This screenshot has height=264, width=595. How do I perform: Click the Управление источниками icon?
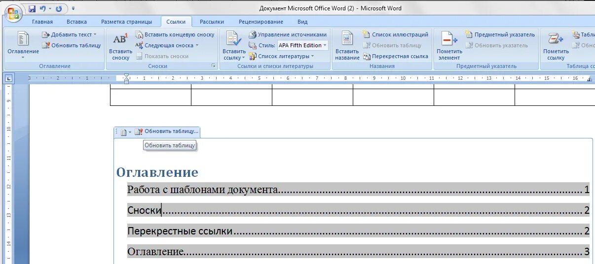pos(253,34)
